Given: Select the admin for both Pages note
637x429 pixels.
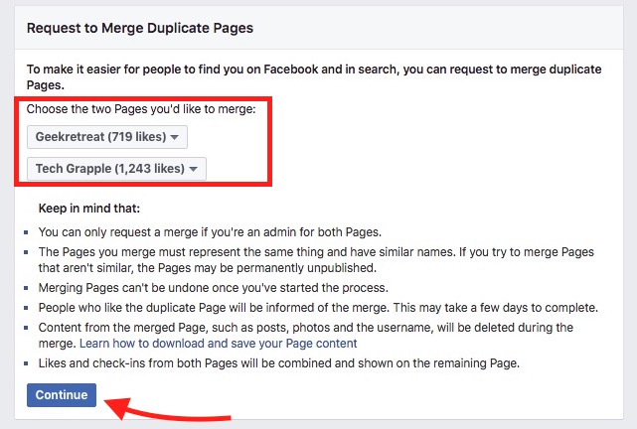Looking at the screenshot, I should click(210, 232).
